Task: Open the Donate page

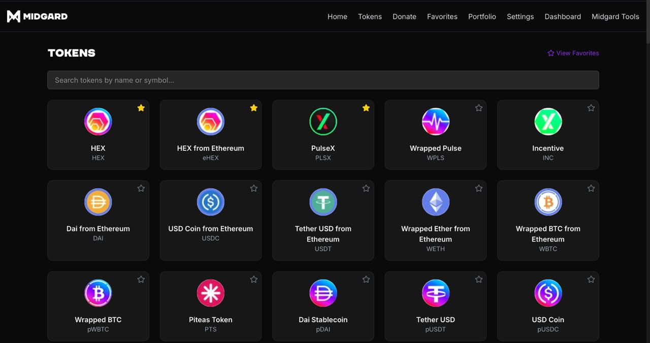Action: (404, 17)
